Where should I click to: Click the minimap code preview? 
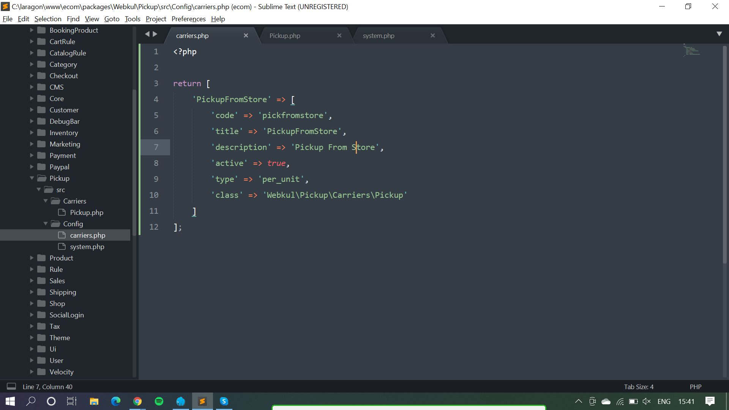coord(692,50)
